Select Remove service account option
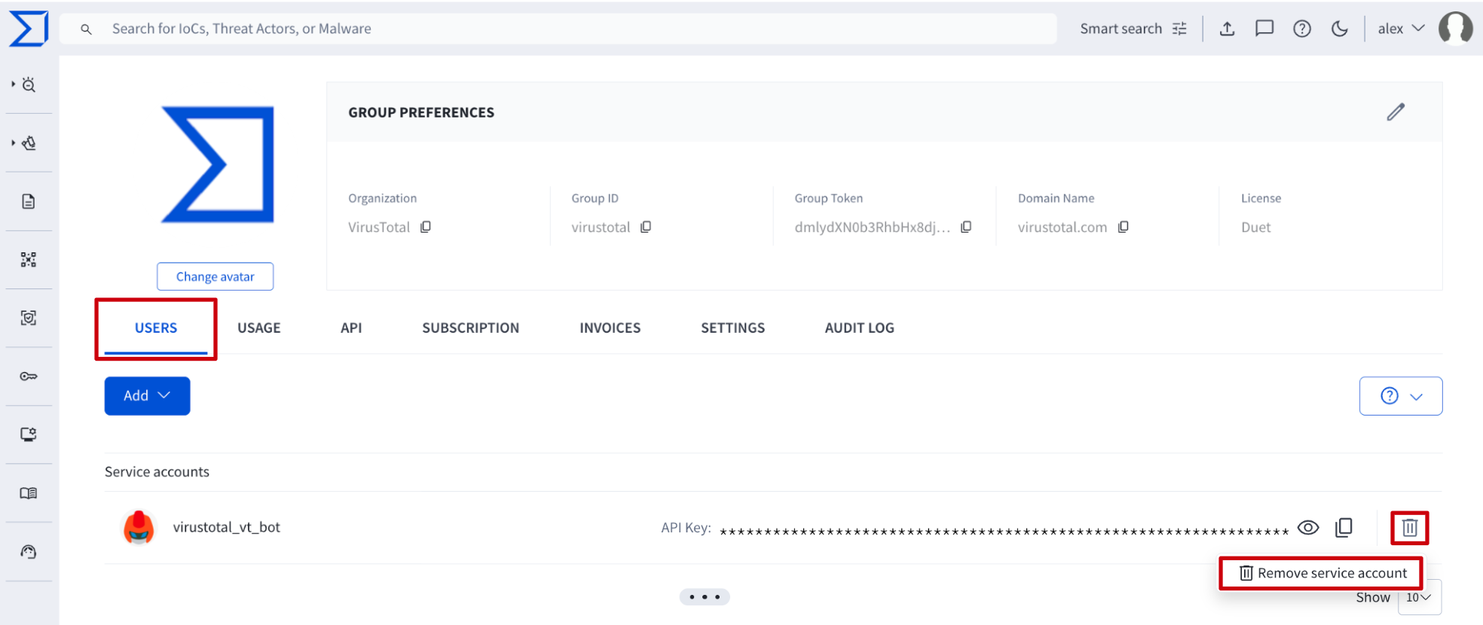This screenshot has width=1483, height=625. tap(1322, 574)
